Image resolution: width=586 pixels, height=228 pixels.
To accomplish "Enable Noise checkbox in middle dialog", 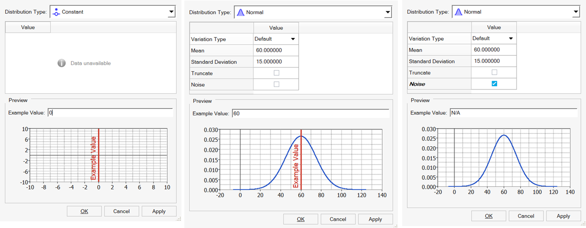I will coord(276,84).
